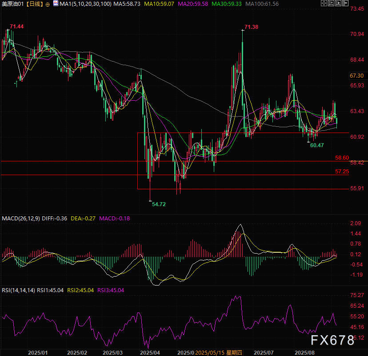Click the chart indicator icon before MA1
Viewport: 368px width, 356px height.
tap(56, 4)
